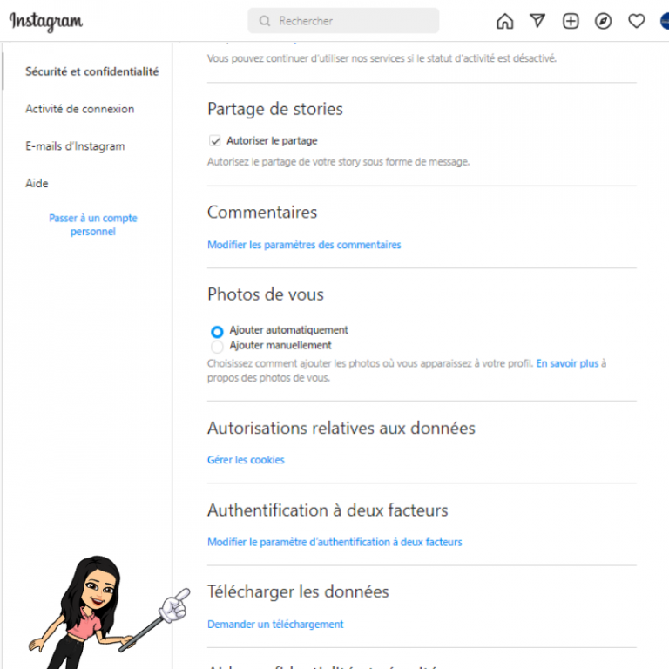Open Activité de connexion section
The height and width of the screenshot is (669, 669).
80,109
